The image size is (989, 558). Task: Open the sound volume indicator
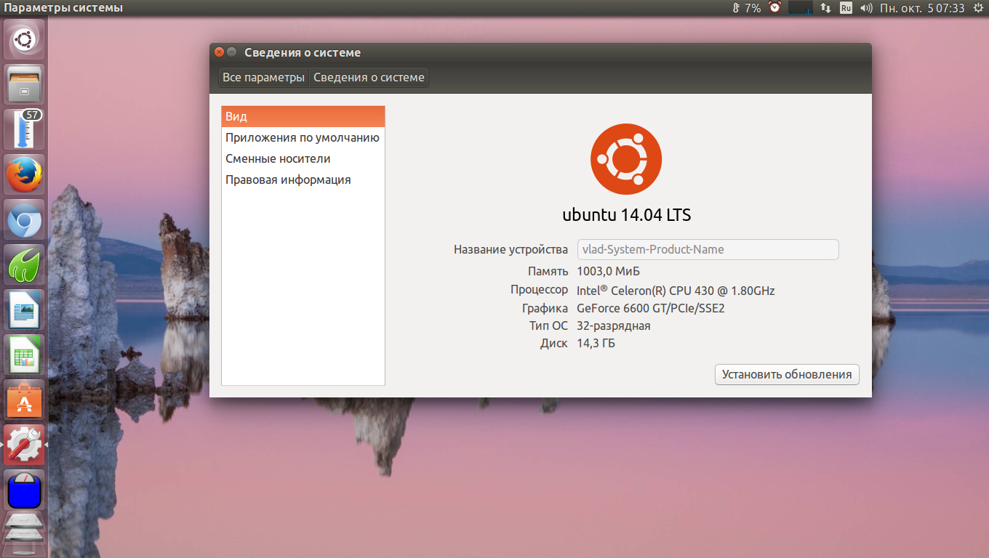coord(866,8)
